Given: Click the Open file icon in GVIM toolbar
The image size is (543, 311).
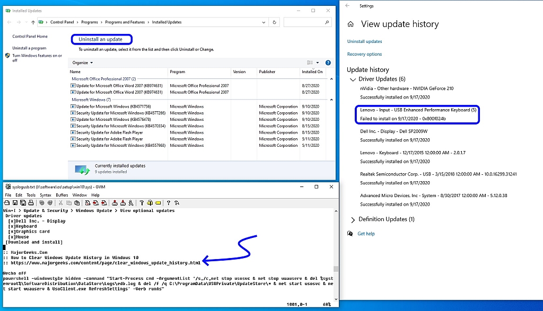Looking at the screenshot, I should [6, 203].
